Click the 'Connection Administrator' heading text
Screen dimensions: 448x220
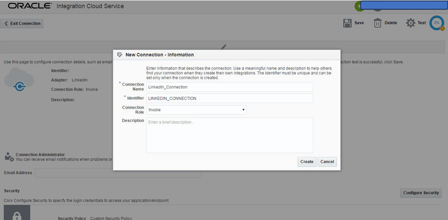pos(40,155)
